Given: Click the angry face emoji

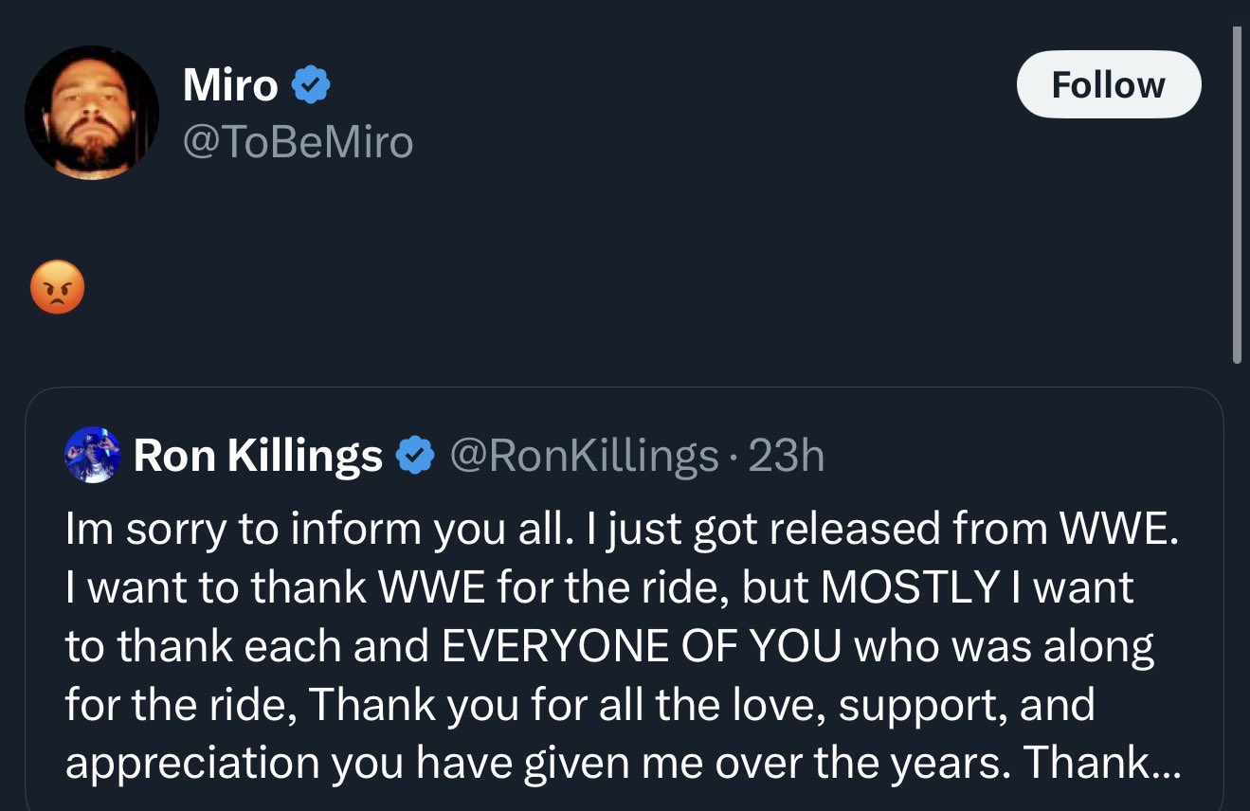Looking at the screenshot, I should click(x=57, y=287).
